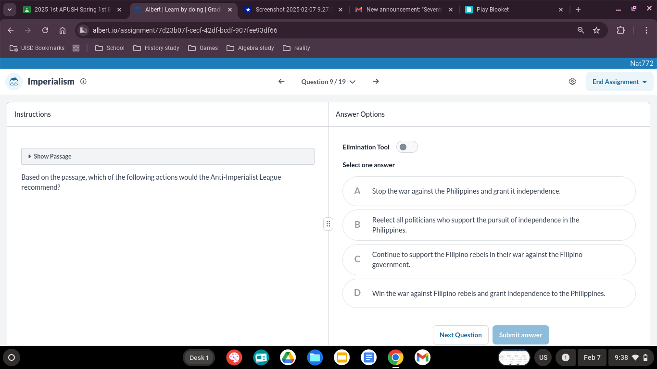Open Google Classroom from the shelf
Image resolution: width=657 pixels, height=369 pixels.
[x=261, y=357]
